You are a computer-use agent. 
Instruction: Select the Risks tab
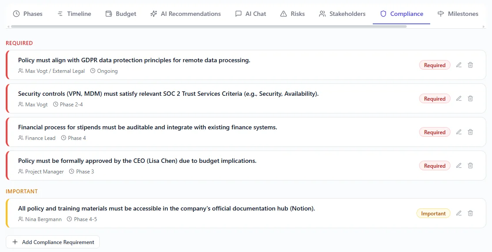(292, 14)
